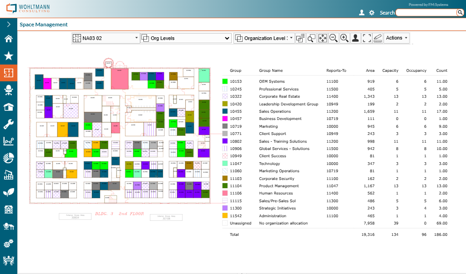
Task: Toggle the legend display icon in toolbar
Action: 300,38
